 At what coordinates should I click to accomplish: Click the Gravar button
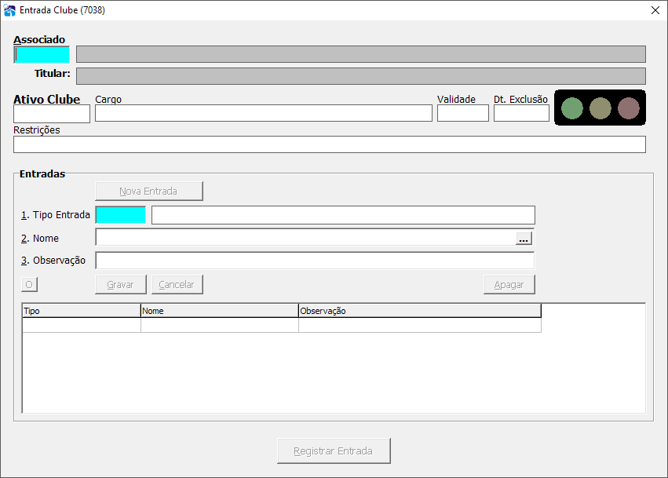tap(121, 285)
